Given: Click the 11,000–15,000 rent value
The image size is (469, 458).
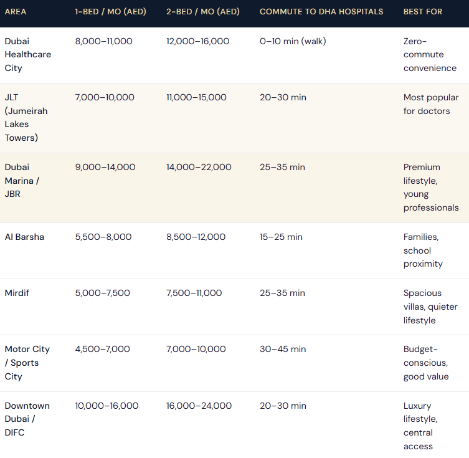Looking at the screenshot, I should [196, 97].
